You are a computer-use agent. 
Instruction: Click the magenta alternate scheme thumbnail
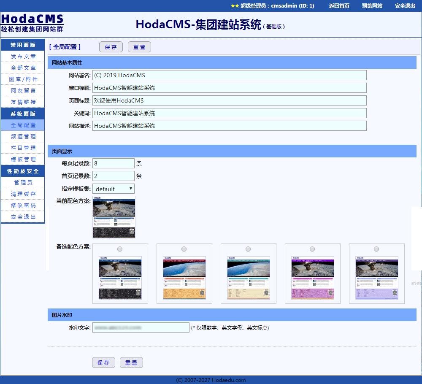[x=312, y=278]
